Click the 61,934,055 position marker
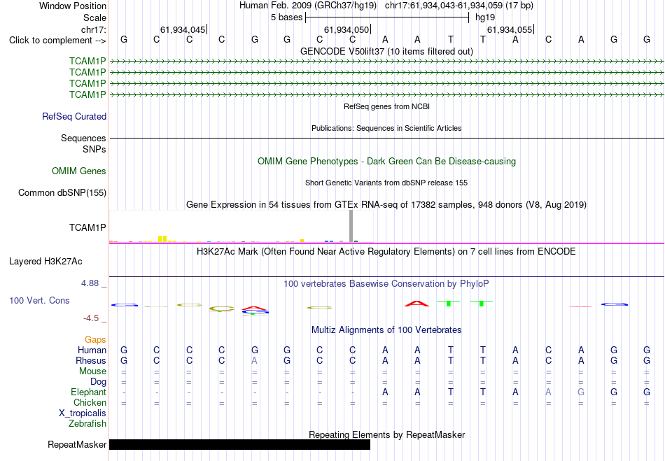The height and width of the screenshot is (461, 665). [510, 29]
